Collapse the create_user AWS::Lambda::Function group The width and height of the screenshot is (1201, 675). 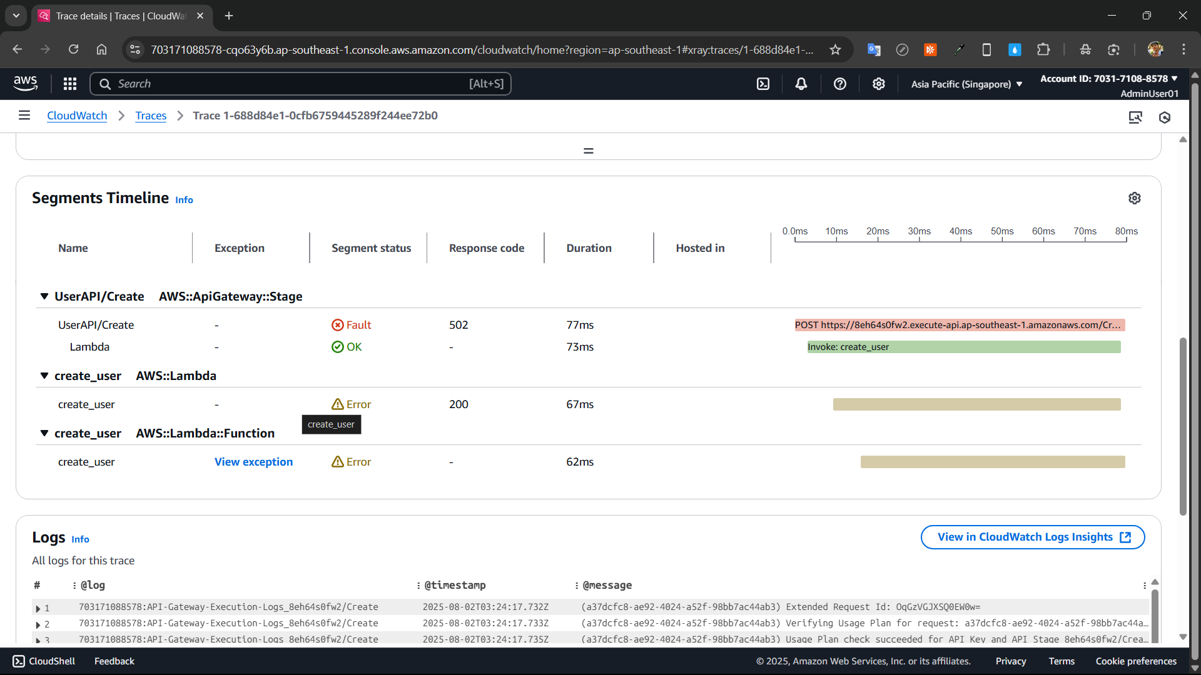point(44,433)
